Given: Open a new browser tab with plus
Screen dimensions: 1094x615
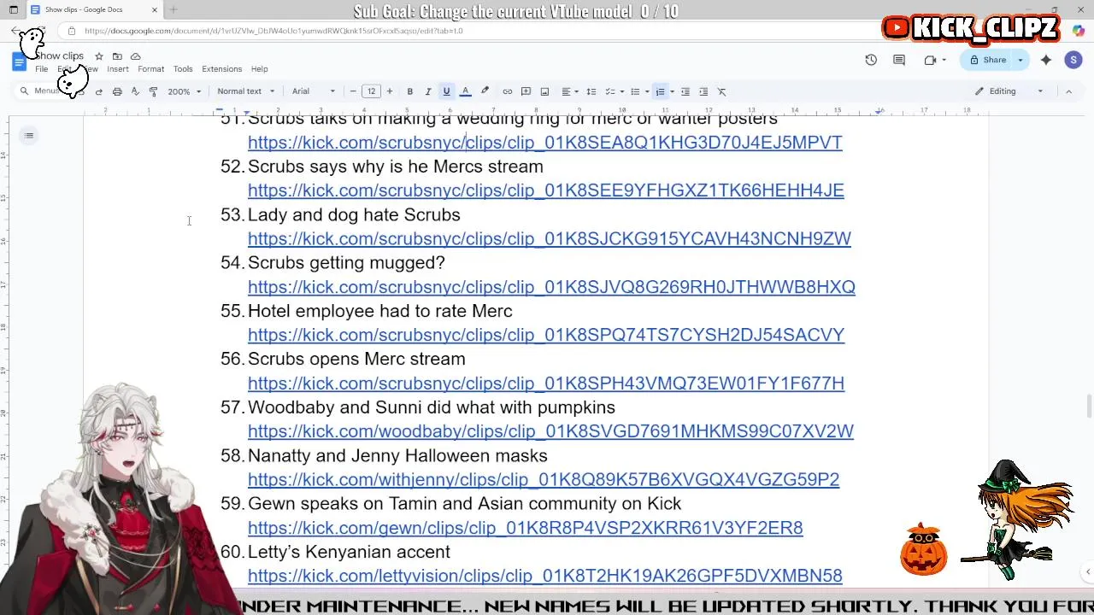Looking at the screenshot, I should pos(174,9).
